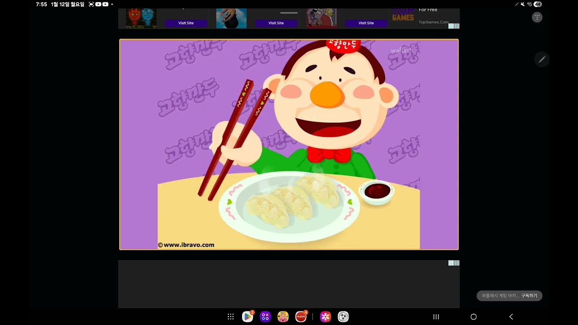Click the king cartoon game thumbnail
The image size is (578, 325).
click(x=322, y=19)
